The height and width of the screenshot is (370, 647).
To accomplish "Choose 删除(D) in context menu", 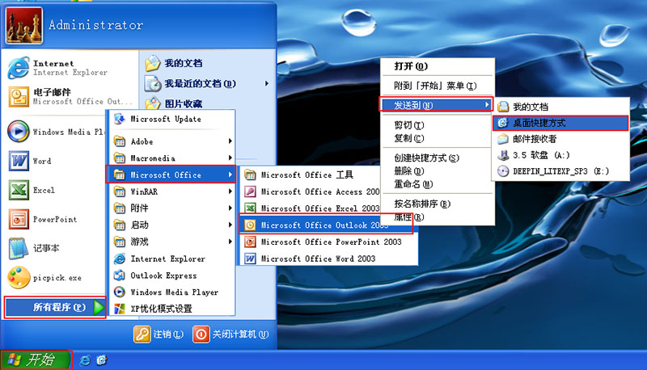I will pos(437,171).
